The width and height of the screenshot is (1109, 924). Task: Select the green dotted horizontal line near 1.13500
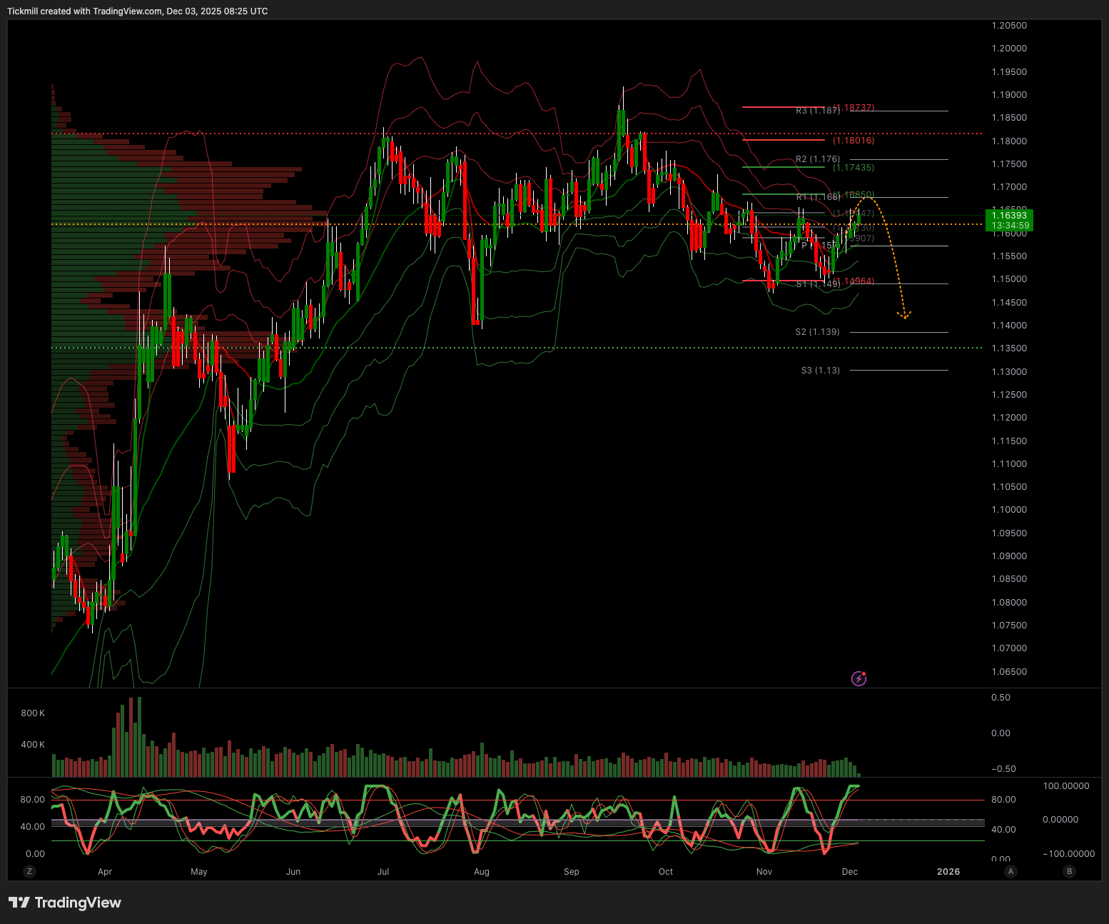pyautogui.click(x=500, y=348)
